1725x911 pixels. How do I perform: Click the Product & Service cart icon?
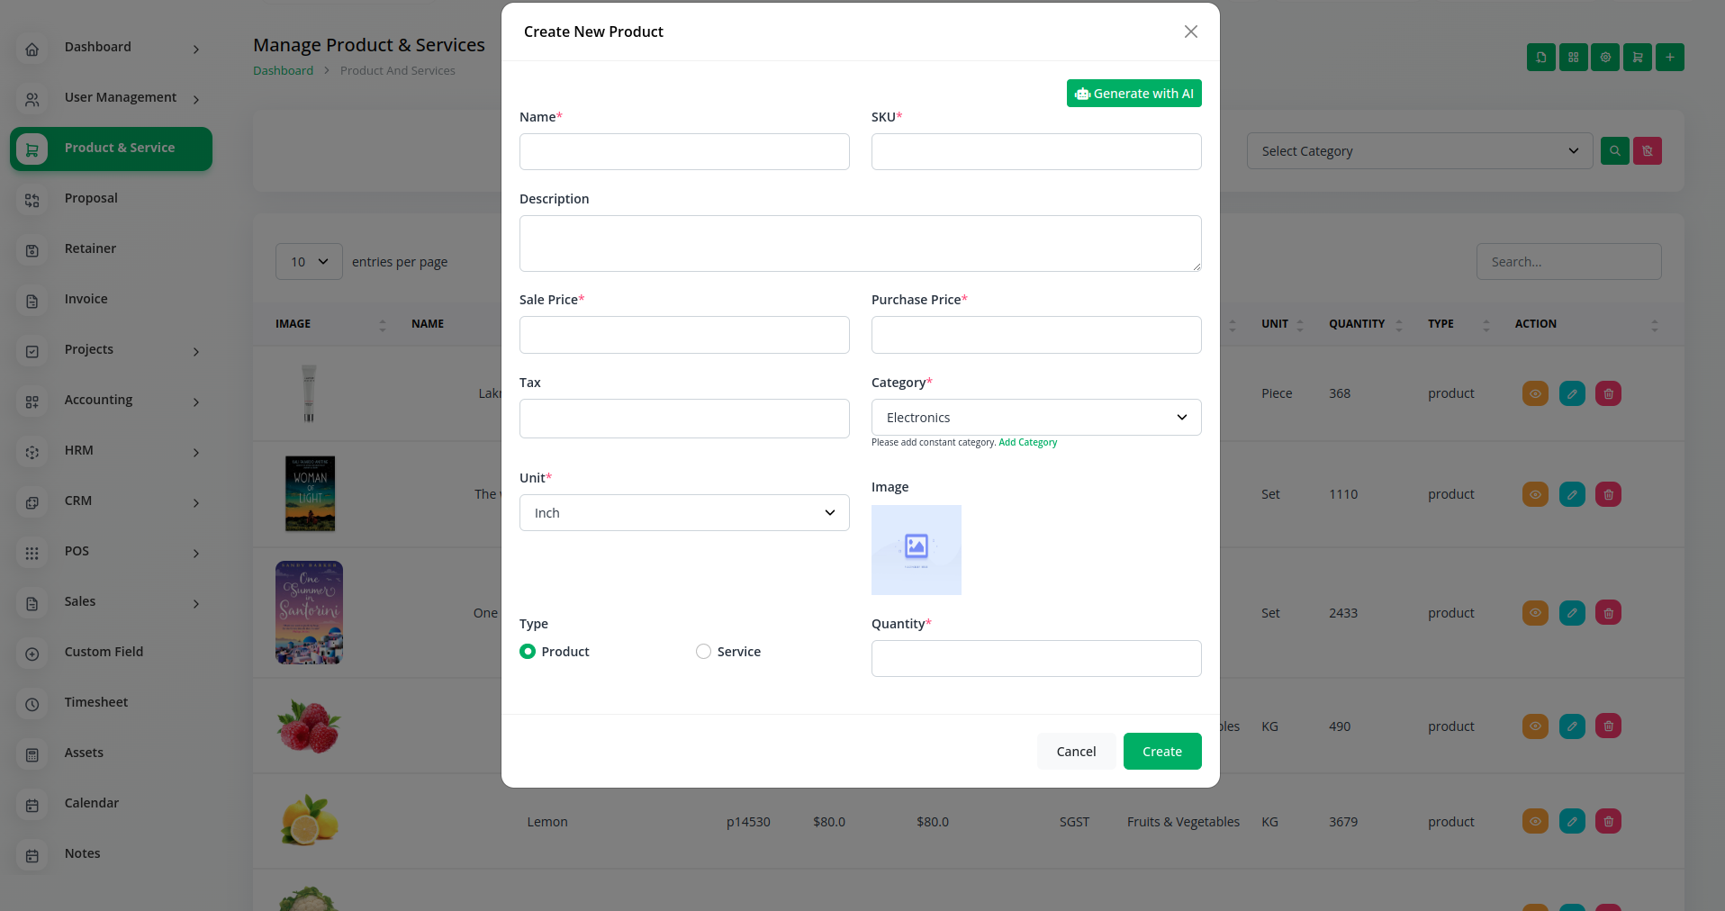point(32,149)
